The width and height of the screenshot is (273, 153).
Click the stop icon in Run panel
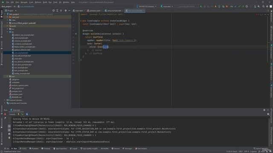[5, 114]
